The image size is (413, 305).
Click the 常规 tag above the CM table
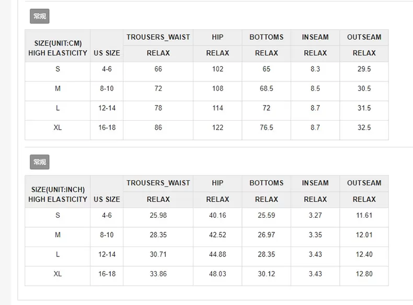(x=39, y=17)
